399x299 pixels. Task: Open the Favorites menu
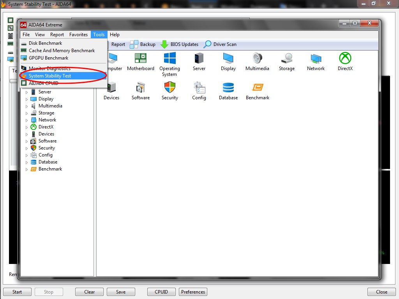78,35
